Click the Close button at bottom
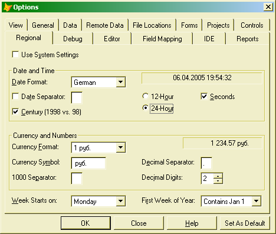 [139, 223]
